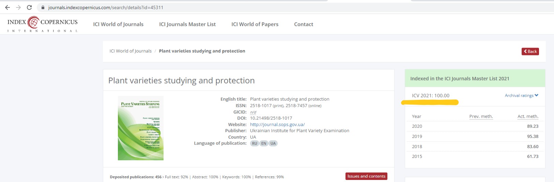Reload the page with refresh icon
Image resolution: width=554 pixels, height=182 pixels.
pyautogui.click(x=29, y=7)
